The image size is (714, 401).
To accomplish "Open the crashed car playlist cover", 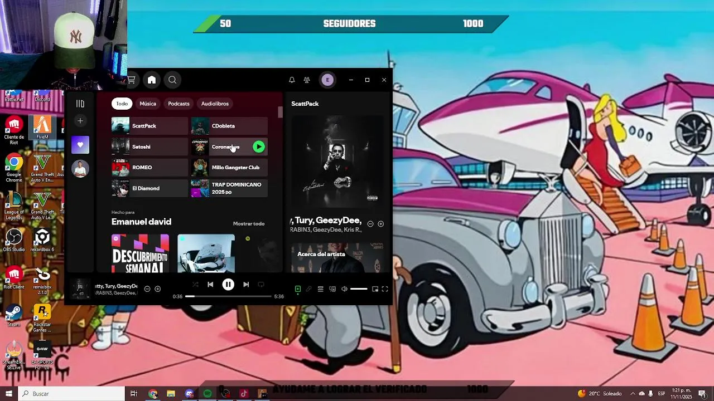I will pyautogui.click(x=206, y=253).
